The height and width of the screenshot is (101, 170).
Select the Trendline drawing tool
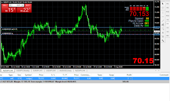coord(163,21)
